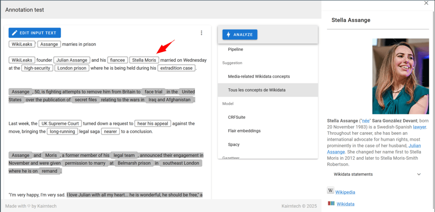Select the Stella Moris annotation chip
This screenshot has width=435, height=212.
coord(144,60)
